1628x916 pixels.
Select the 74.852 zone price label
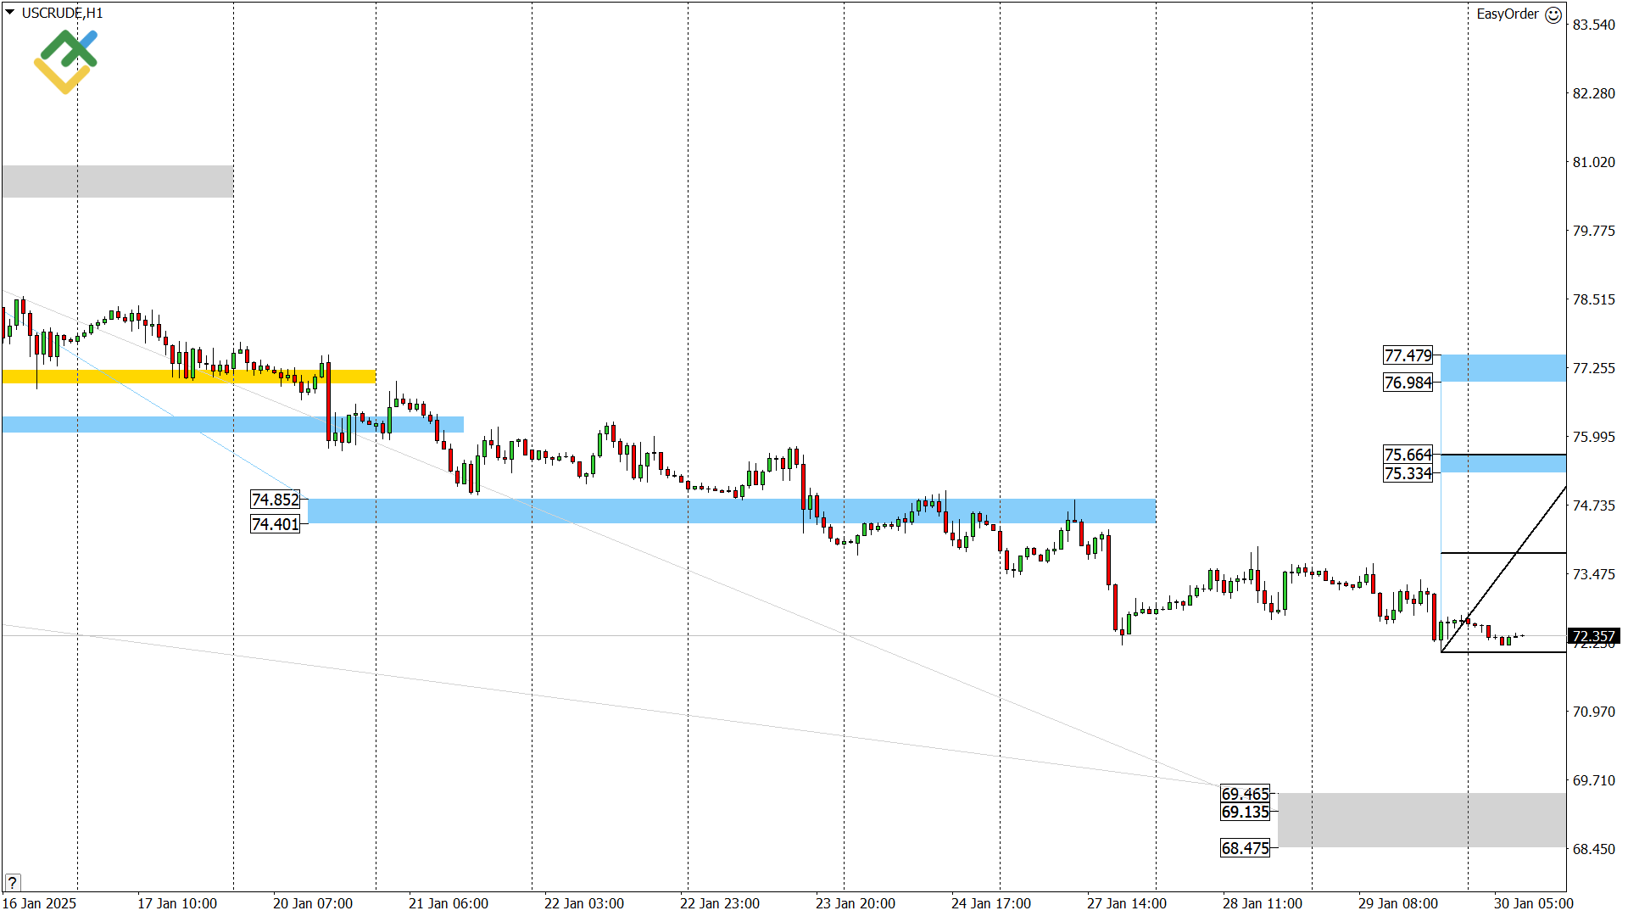pyautogui.click(x=276, y=500)
